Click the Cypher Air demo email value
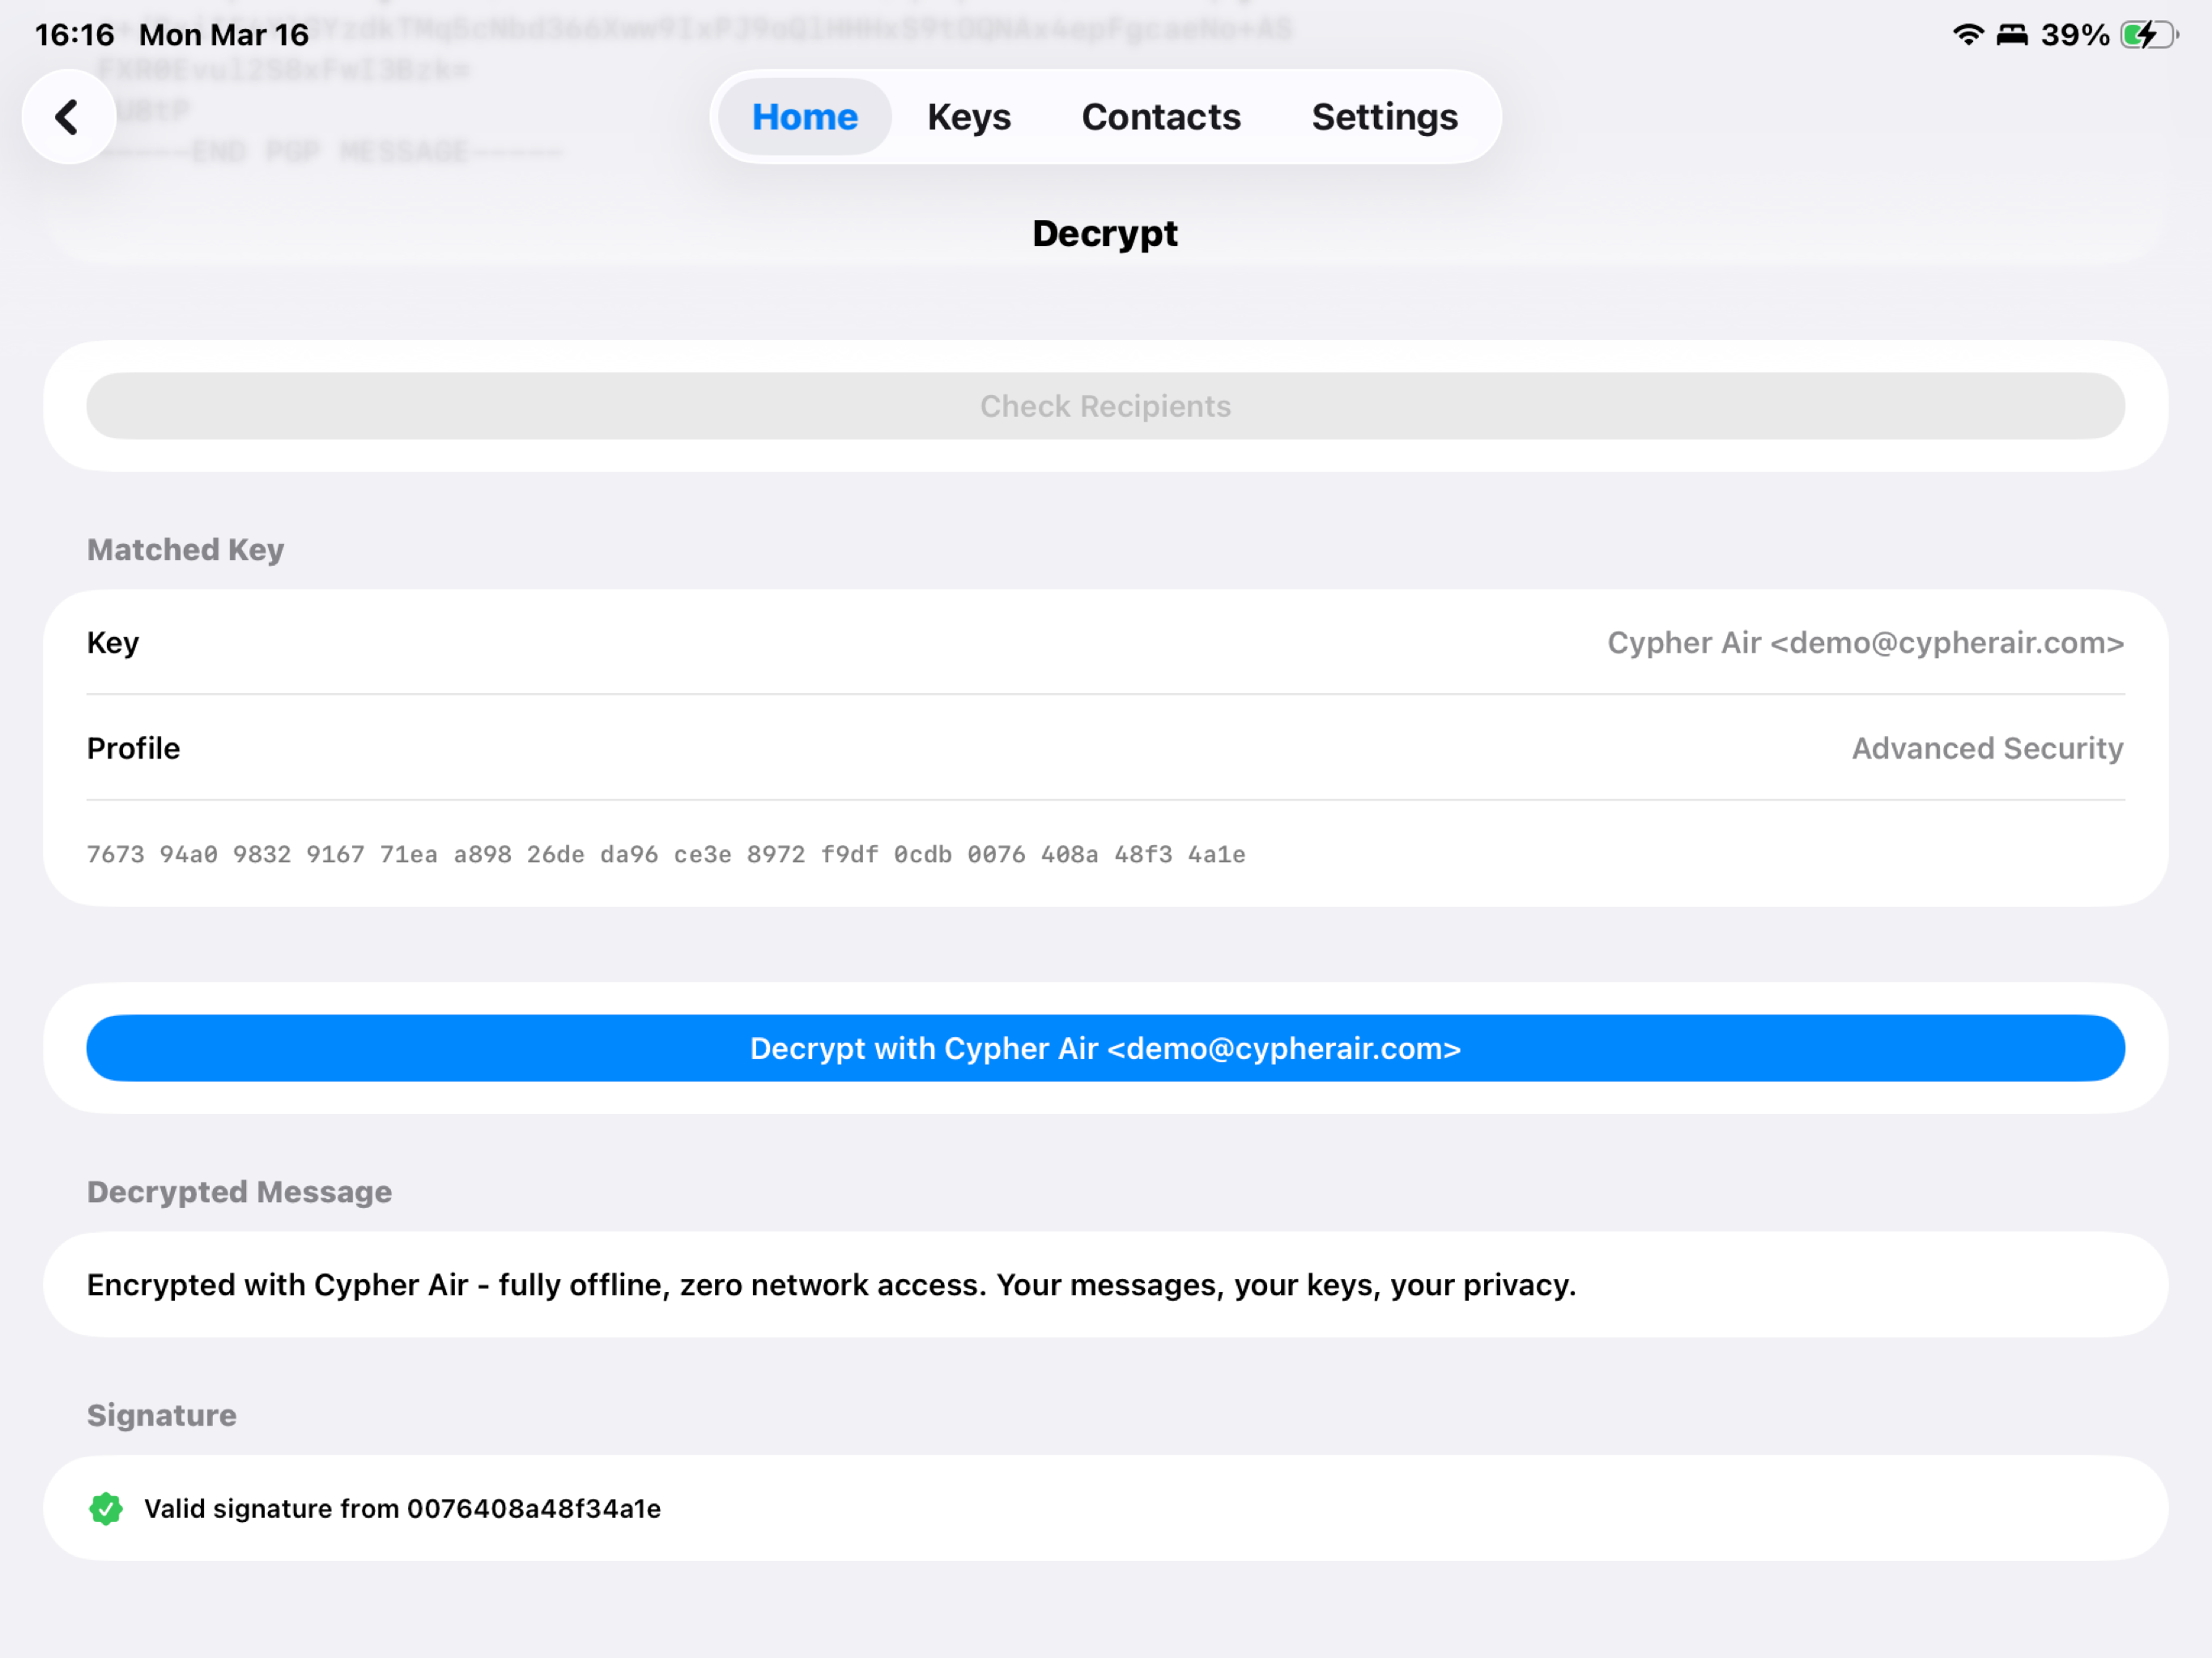 pos(1865,643)
